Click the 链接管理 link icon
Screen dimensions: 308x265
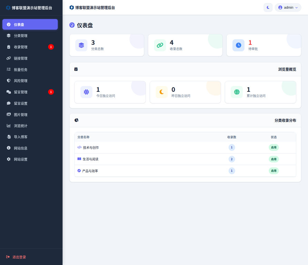tap(9, 58)
